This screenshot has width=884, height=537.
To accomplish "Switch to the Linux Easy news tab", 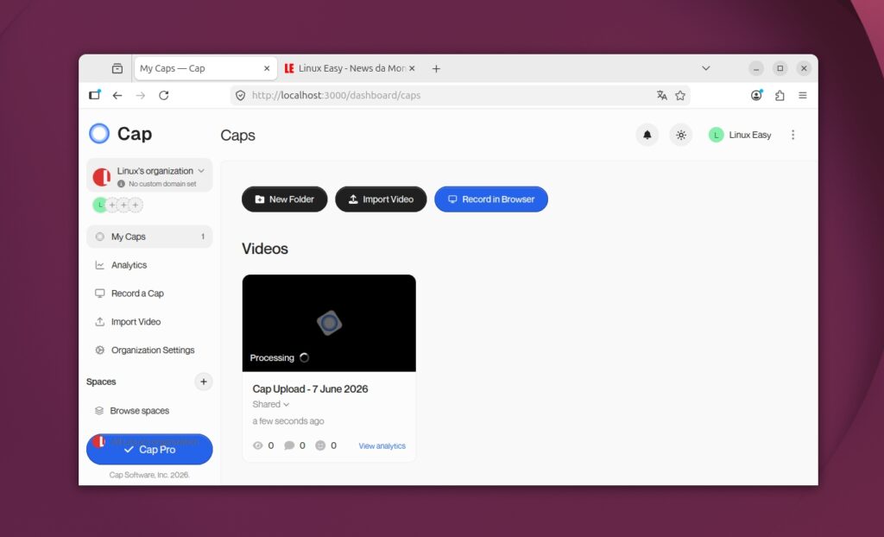I will coord(350,68).
